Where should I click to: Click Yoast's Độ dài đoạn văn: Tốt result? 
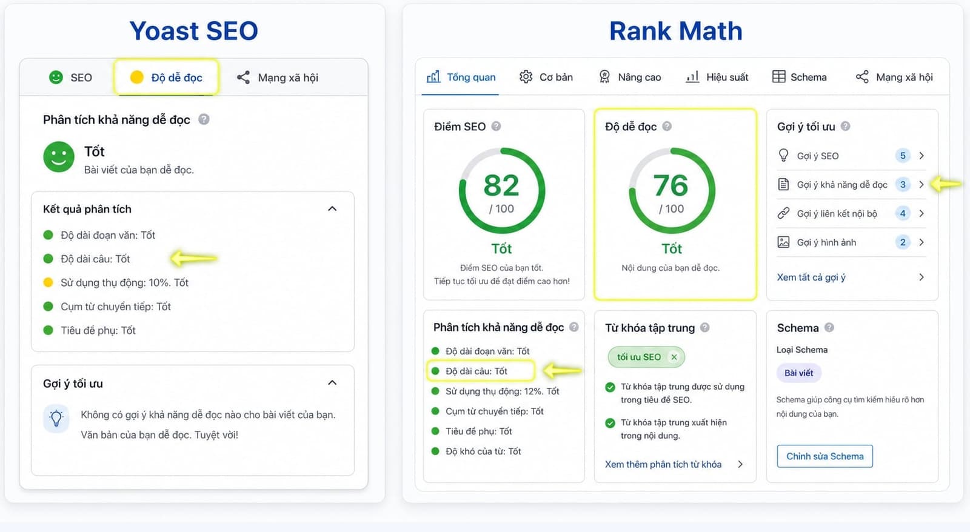99,235
